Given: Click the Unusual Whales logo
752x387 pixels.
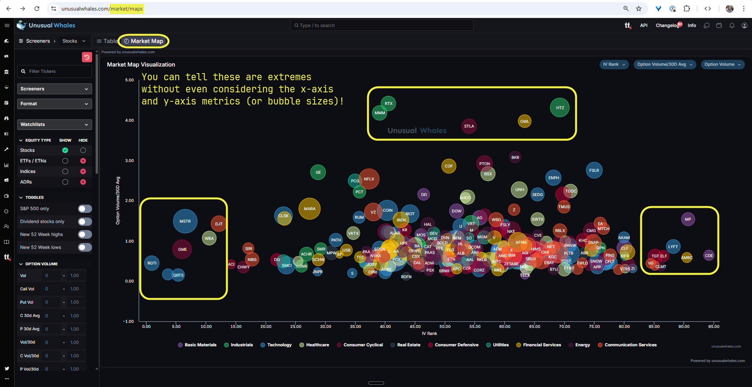Looking at the screenshot, I should [46, 25].
